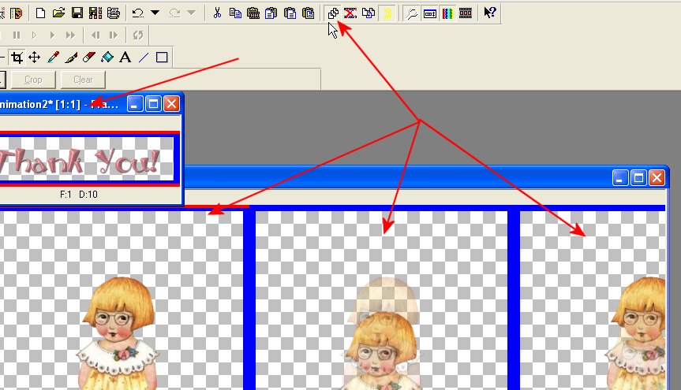This screenshot has width=681, height=390.
Task: Click the solid play forward control
Action: [53, 35]
